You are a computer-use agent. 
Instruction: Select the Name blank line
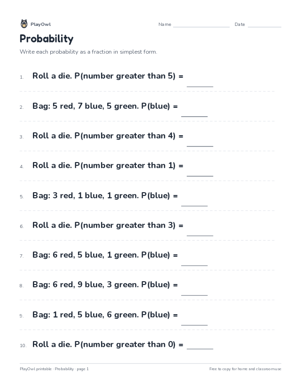click(201, 25)
